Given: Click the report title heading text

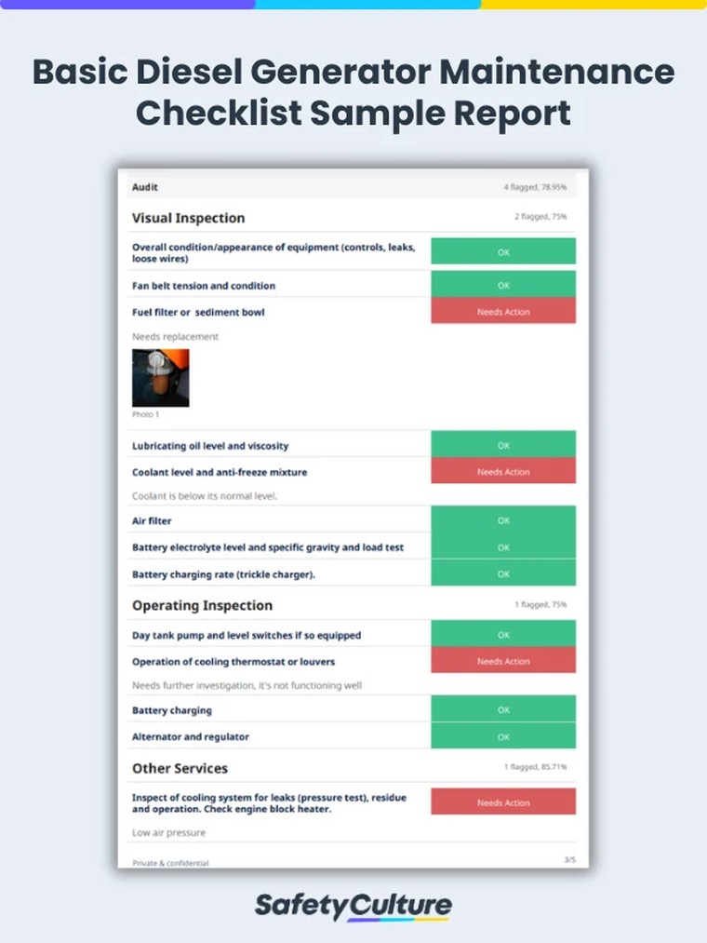Looking at the screenshot, I should [x=353, y=92].
